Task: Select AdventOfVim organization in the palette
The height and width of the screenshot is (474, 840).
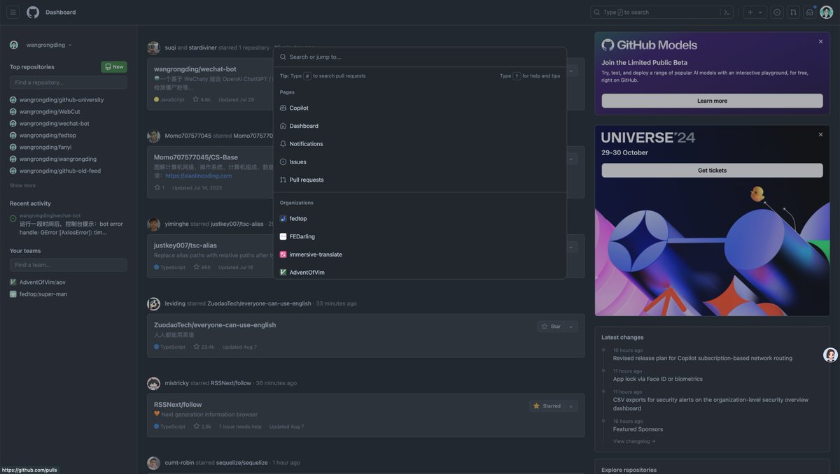Action: (420, 272)
